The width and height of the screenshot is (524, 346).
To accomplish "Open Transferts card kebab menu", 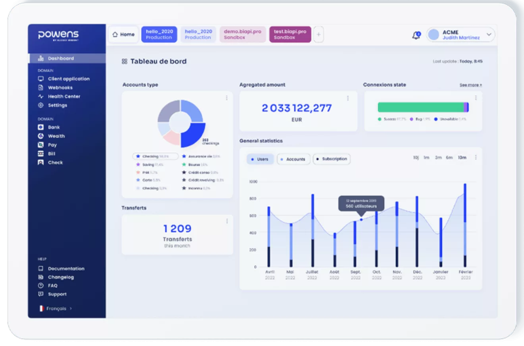I will point(227,221).
